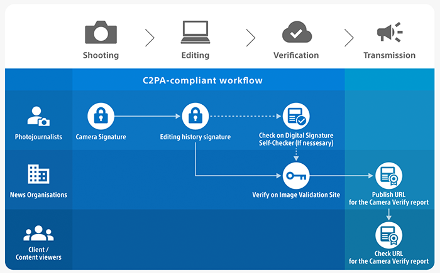Select the Publish URL certificate icon
This screenshot has height=273, width=440.
pos(388,175)
